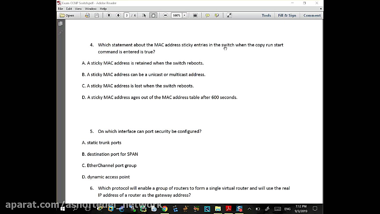Close the document with the menu bar X
The width and height of the screenshot is (380, 214).
[321, 9]
